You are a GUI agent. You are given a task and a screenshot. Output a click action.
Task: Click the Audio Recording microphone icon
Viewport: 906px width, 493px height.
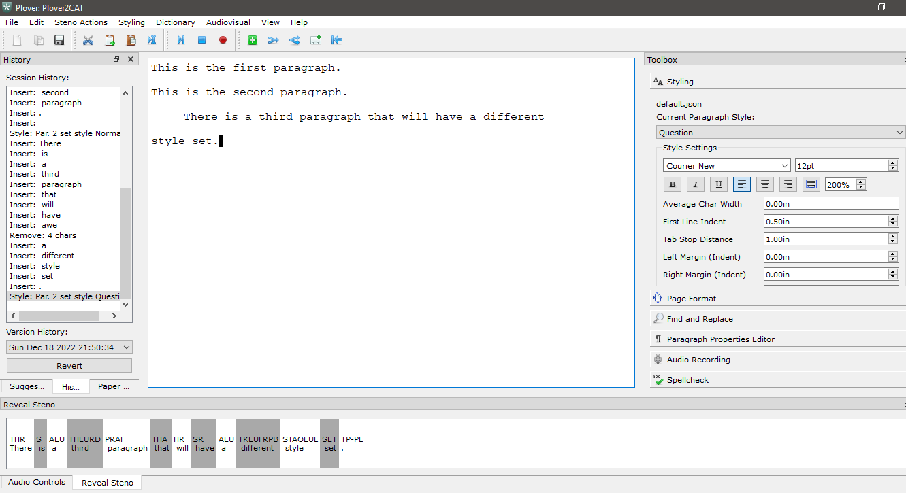click(658, 359)
